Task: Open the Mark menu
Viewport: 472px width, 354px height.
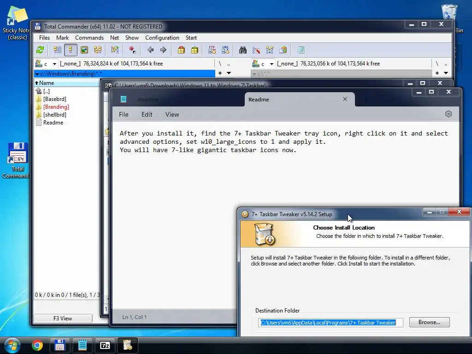Action: 62,38
